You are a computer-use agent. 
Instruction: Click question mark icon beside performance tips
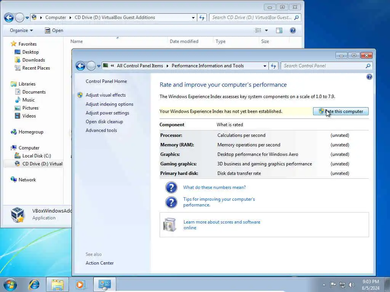click(171, 202)
